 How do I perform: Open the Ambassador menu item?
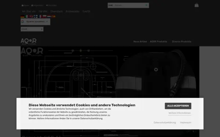pyautogui.click(x=73, y=11)
